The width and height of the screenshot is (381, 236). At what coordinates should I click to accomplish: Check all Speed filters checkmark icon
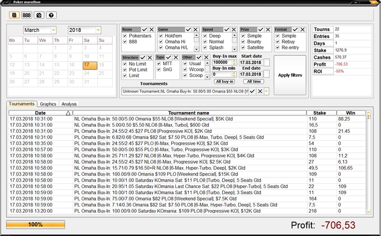pos(227,29)
